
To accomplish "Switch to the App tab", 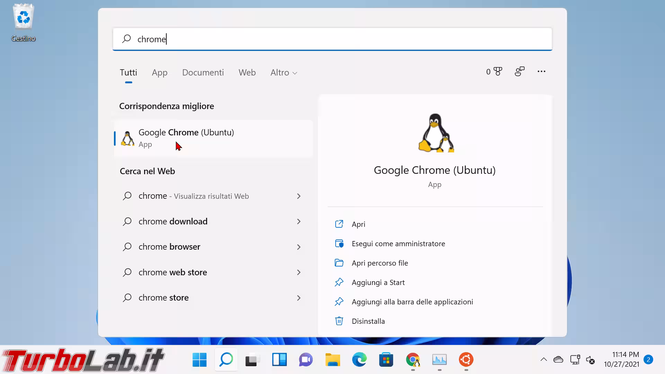I will (x=159, y=73).
